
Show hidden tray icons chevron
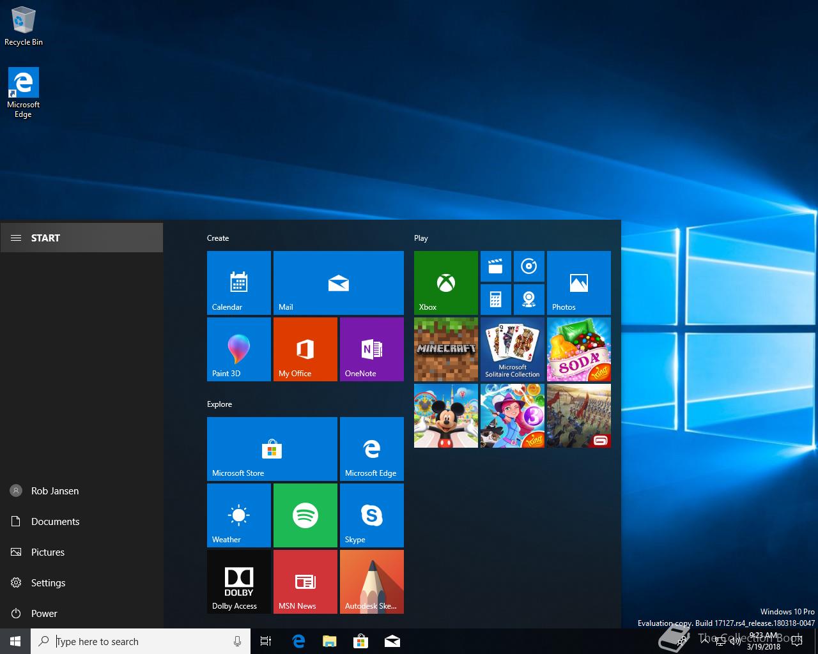pyautogui.click(x=704, y=641)
